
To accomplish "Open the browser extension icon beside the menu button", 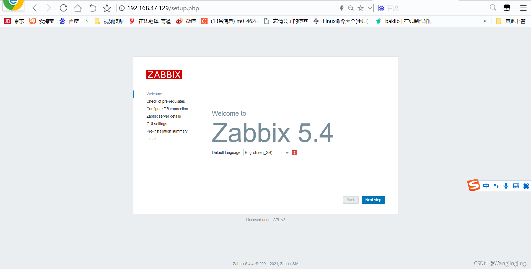I will pos(507,8).
